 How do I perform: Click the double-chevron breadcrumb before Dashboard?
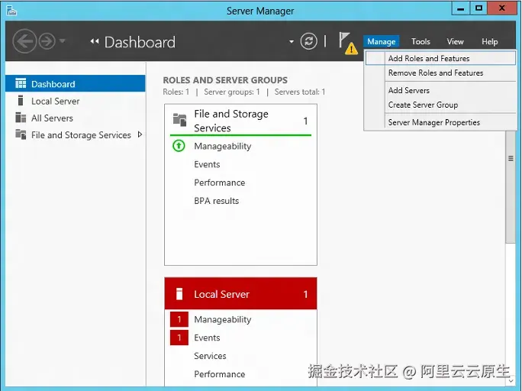coord(95,41)
